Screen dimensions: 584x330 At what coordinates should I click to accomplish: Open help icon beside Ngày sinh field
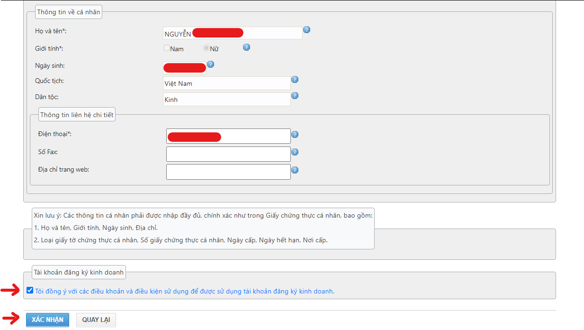(211, 64)
